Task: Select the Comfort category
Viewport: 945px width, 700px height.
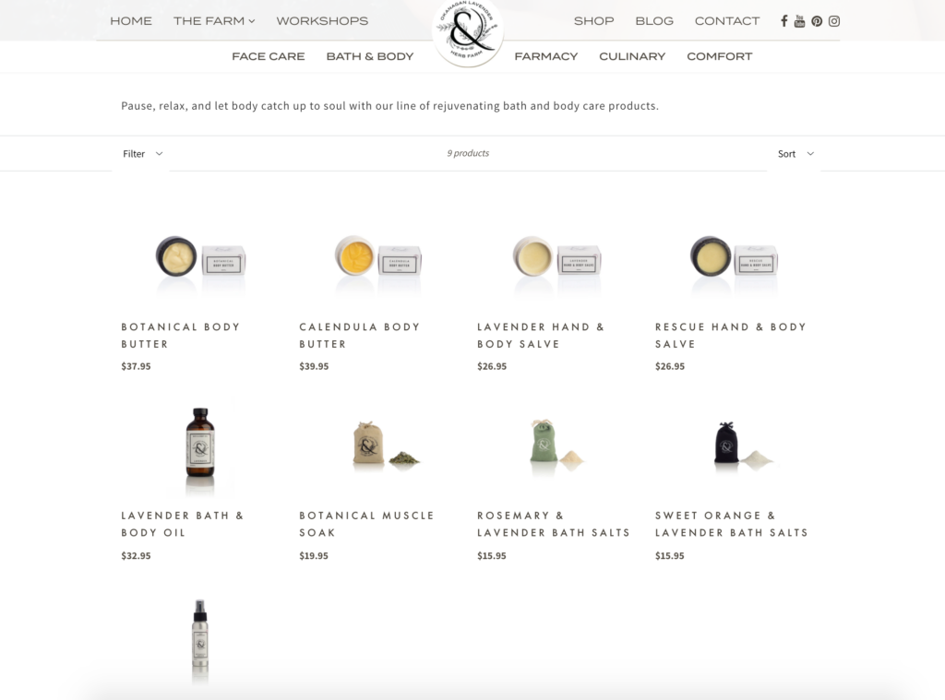Action: pos(720,56)
